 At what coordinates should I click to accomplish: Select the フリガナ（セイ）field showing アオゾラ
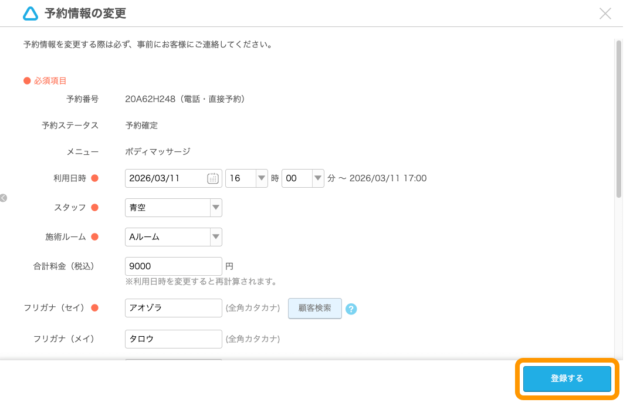(173, 307)
